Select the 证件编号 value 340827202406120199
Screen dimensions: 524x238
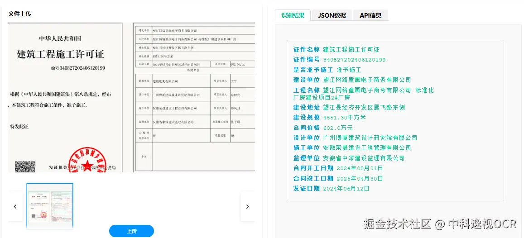click(354, 60)
